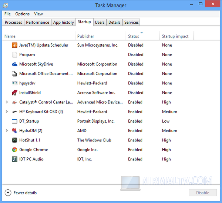Select the InstallShield entry name
Screen dimensions: 222x203
point(30,93)
